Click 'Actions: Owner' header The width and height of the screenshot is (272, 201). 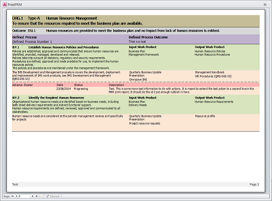tap(23, 85)
